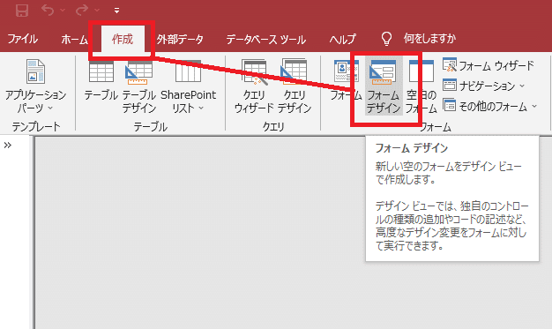Screen dimensions: 552x329
Task: Click the 何をしますか search field
Action: pos(429,39)
